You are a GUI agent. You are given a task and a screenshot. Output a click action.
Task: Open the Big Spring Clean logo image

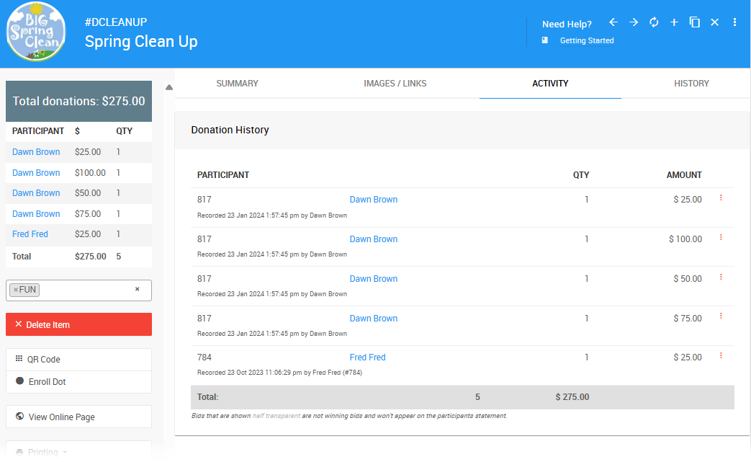click(36, 33)
